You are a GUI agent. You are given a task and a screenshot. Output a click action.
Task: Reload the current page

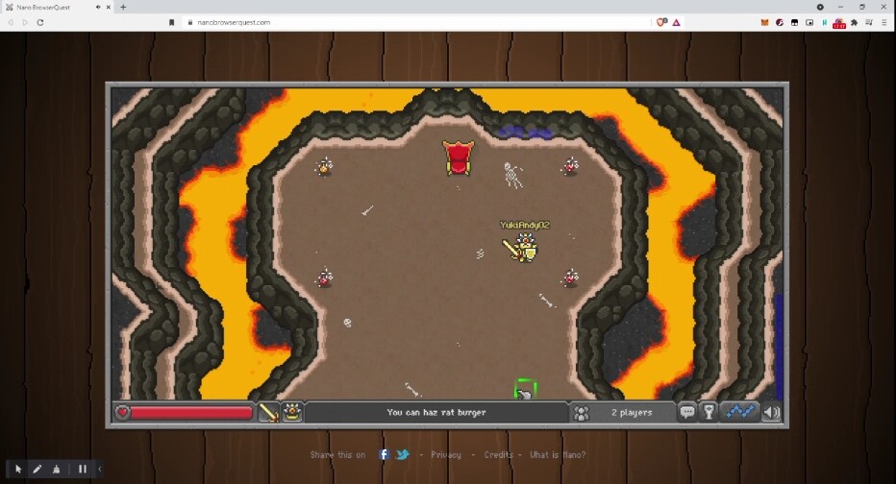(x=40, y=22)
